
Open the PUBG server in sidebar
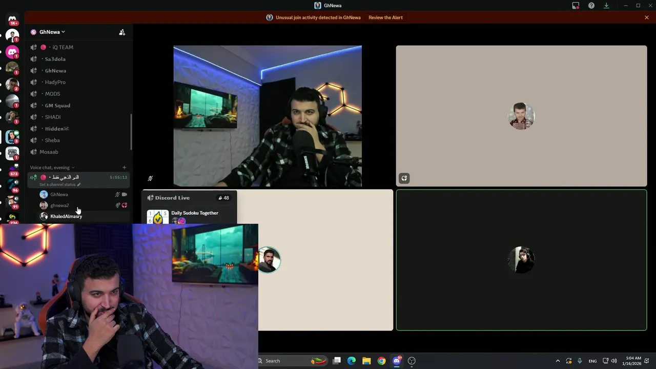coord(12,153)
